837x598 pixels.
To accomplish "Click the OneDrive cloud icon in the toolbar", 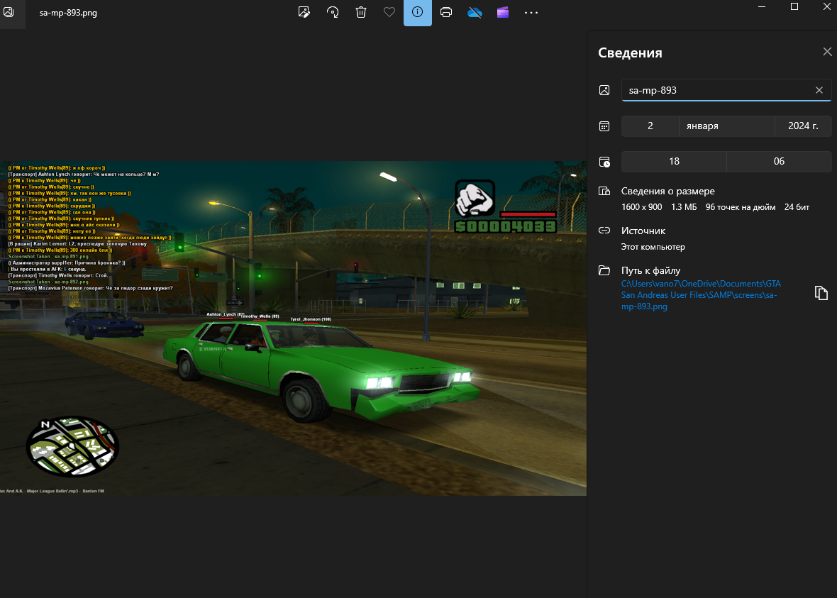I will click(x=475, y=12).
